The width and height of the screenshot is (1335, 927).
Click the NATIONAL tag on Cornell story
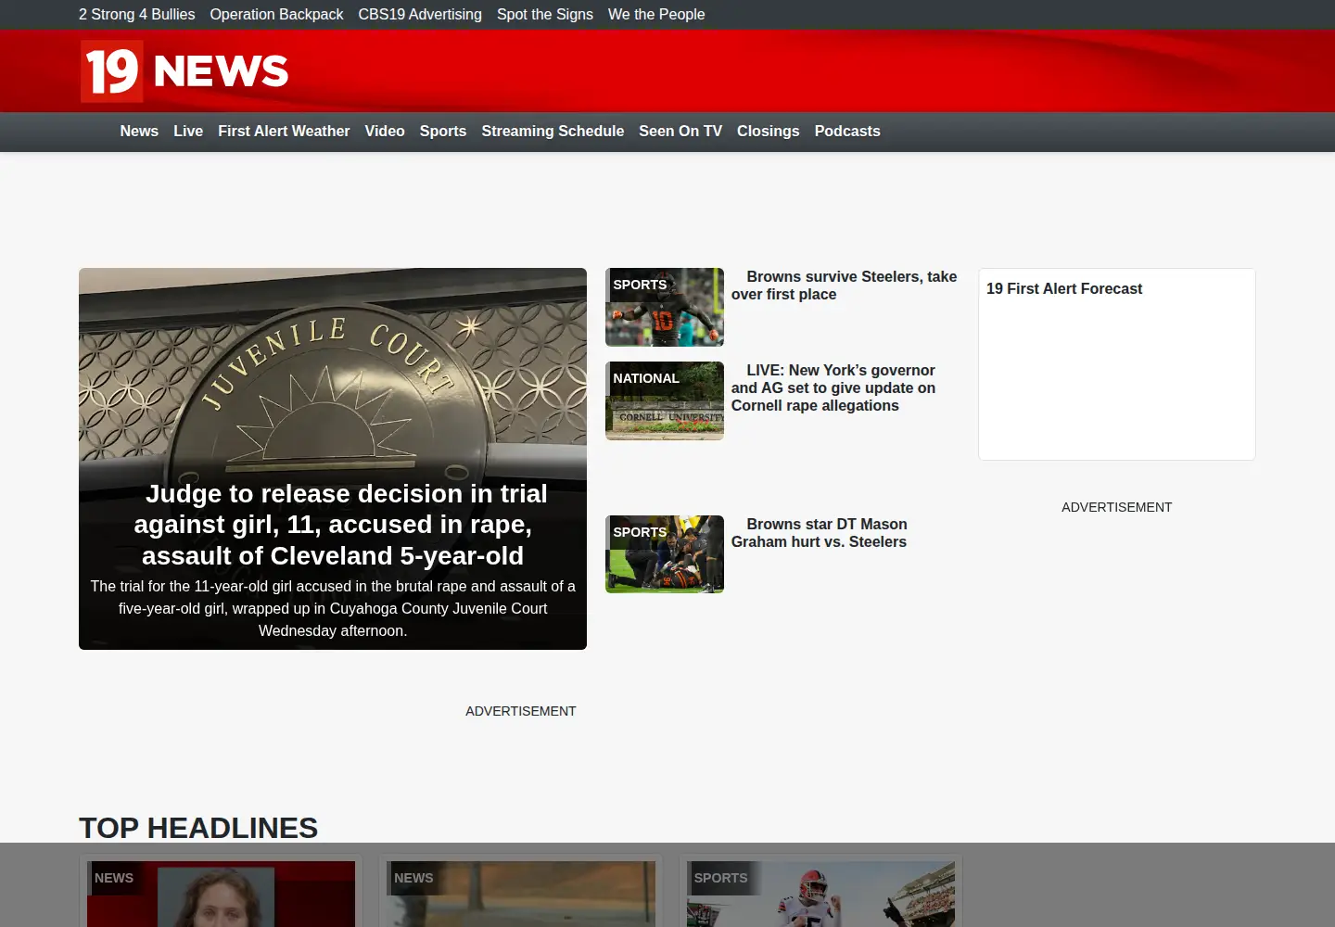646,378
